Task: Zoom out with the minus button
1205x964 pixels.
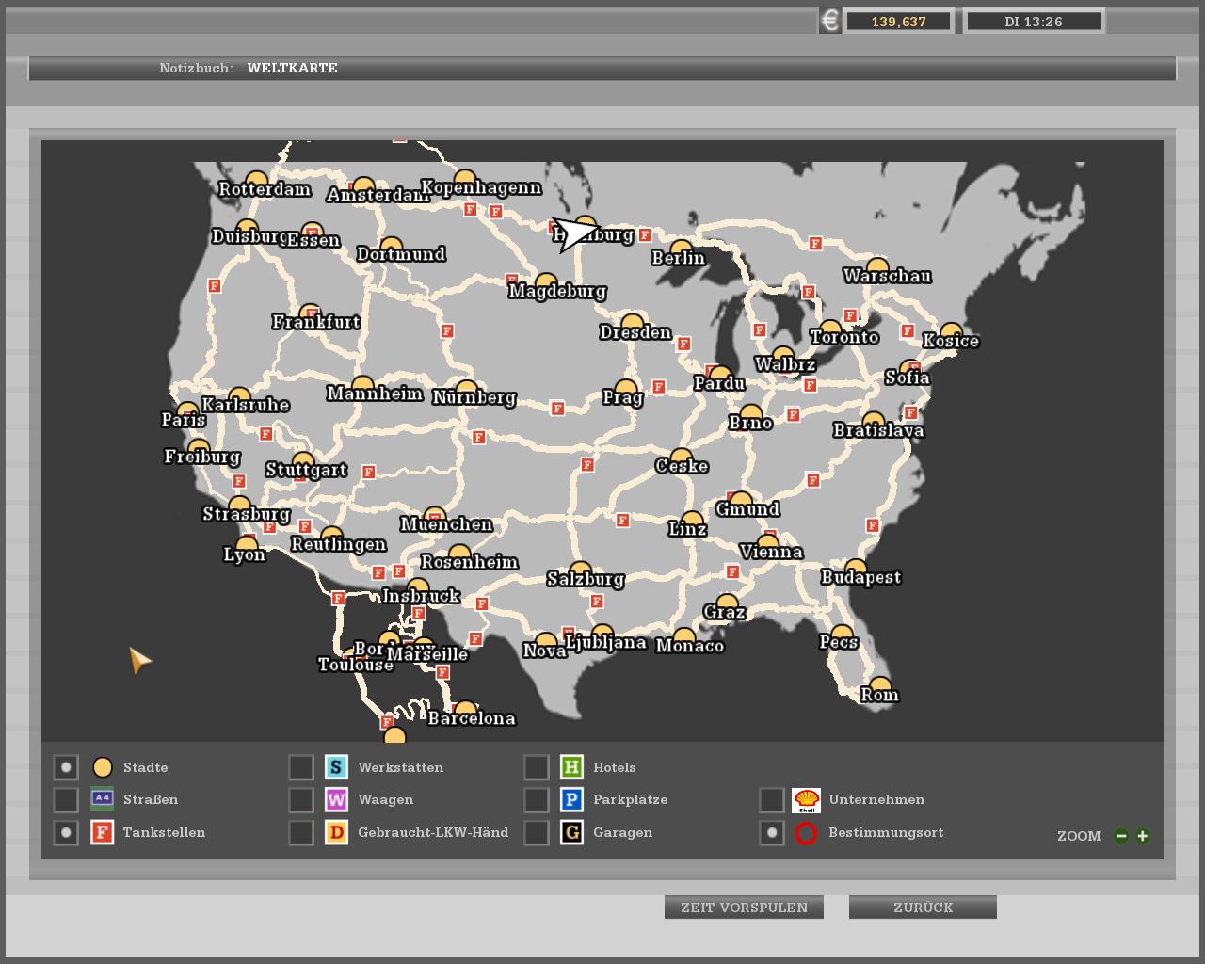Action: click(x=1121, y=836)
